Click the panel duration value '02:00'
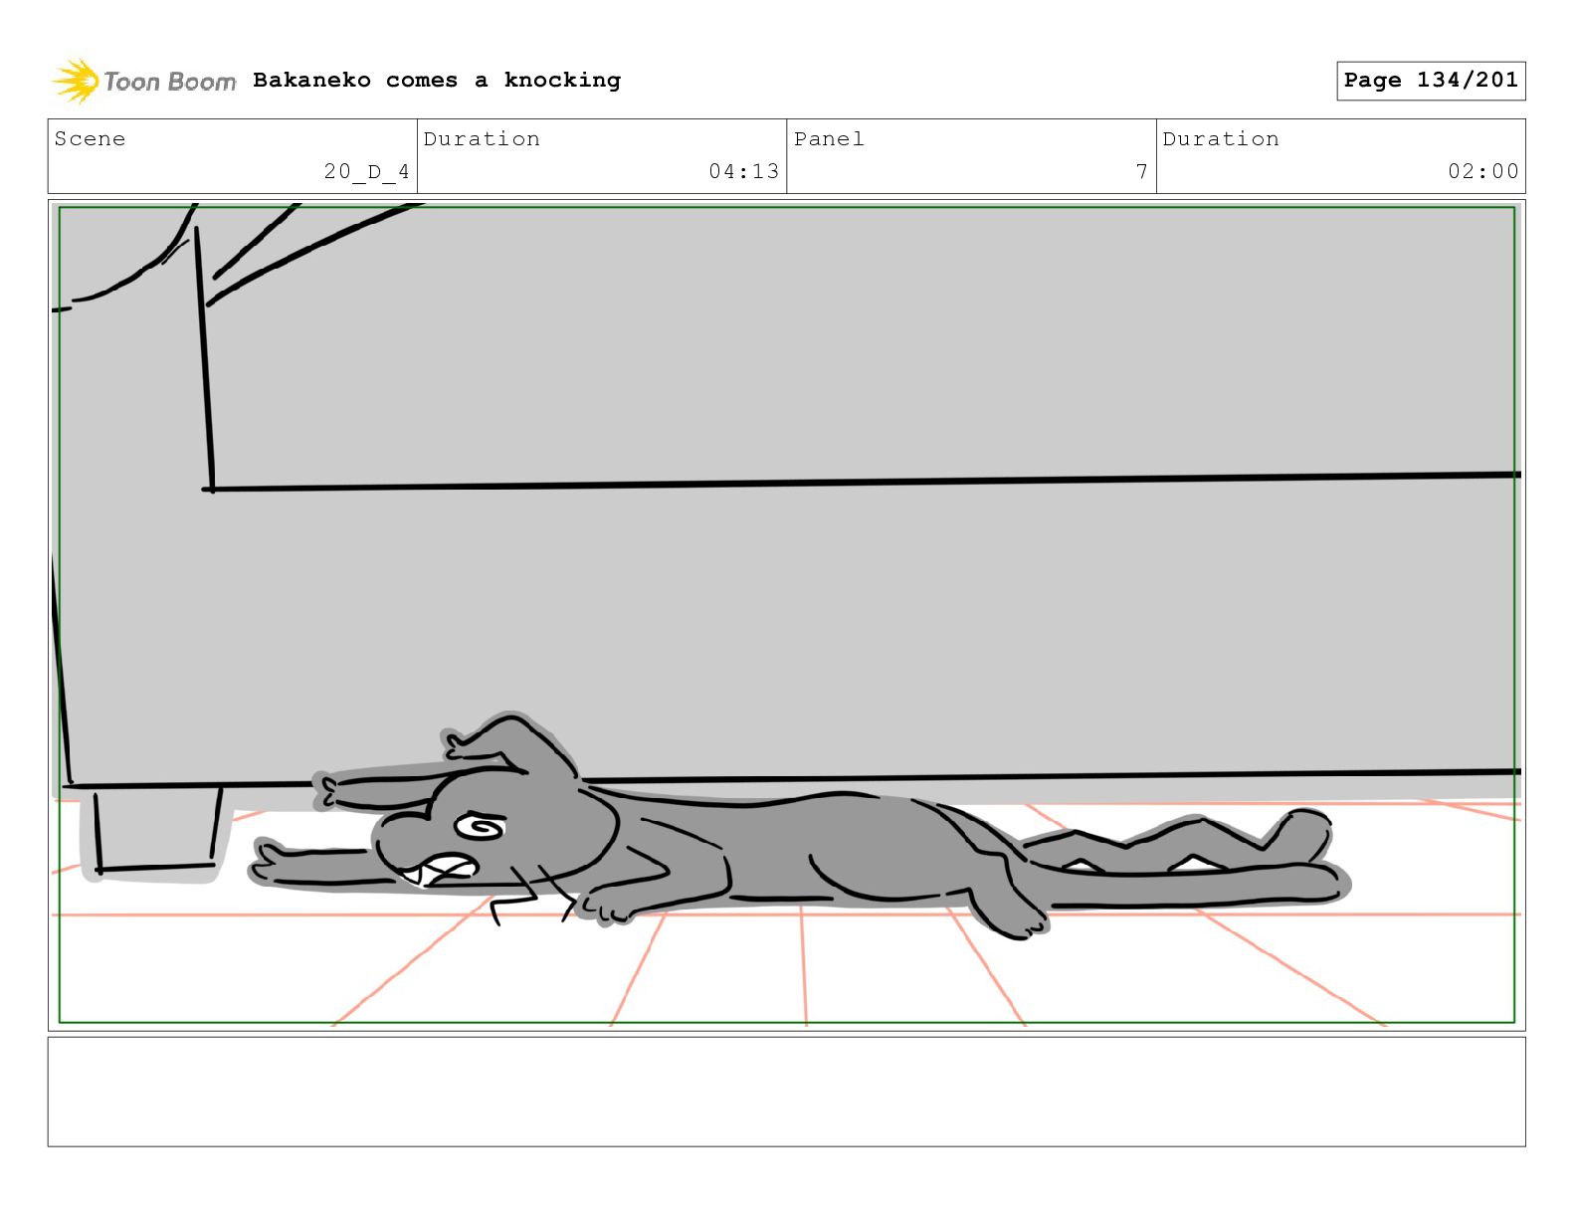Viewport: 1576px width, 1218px height. (1482, 171)
